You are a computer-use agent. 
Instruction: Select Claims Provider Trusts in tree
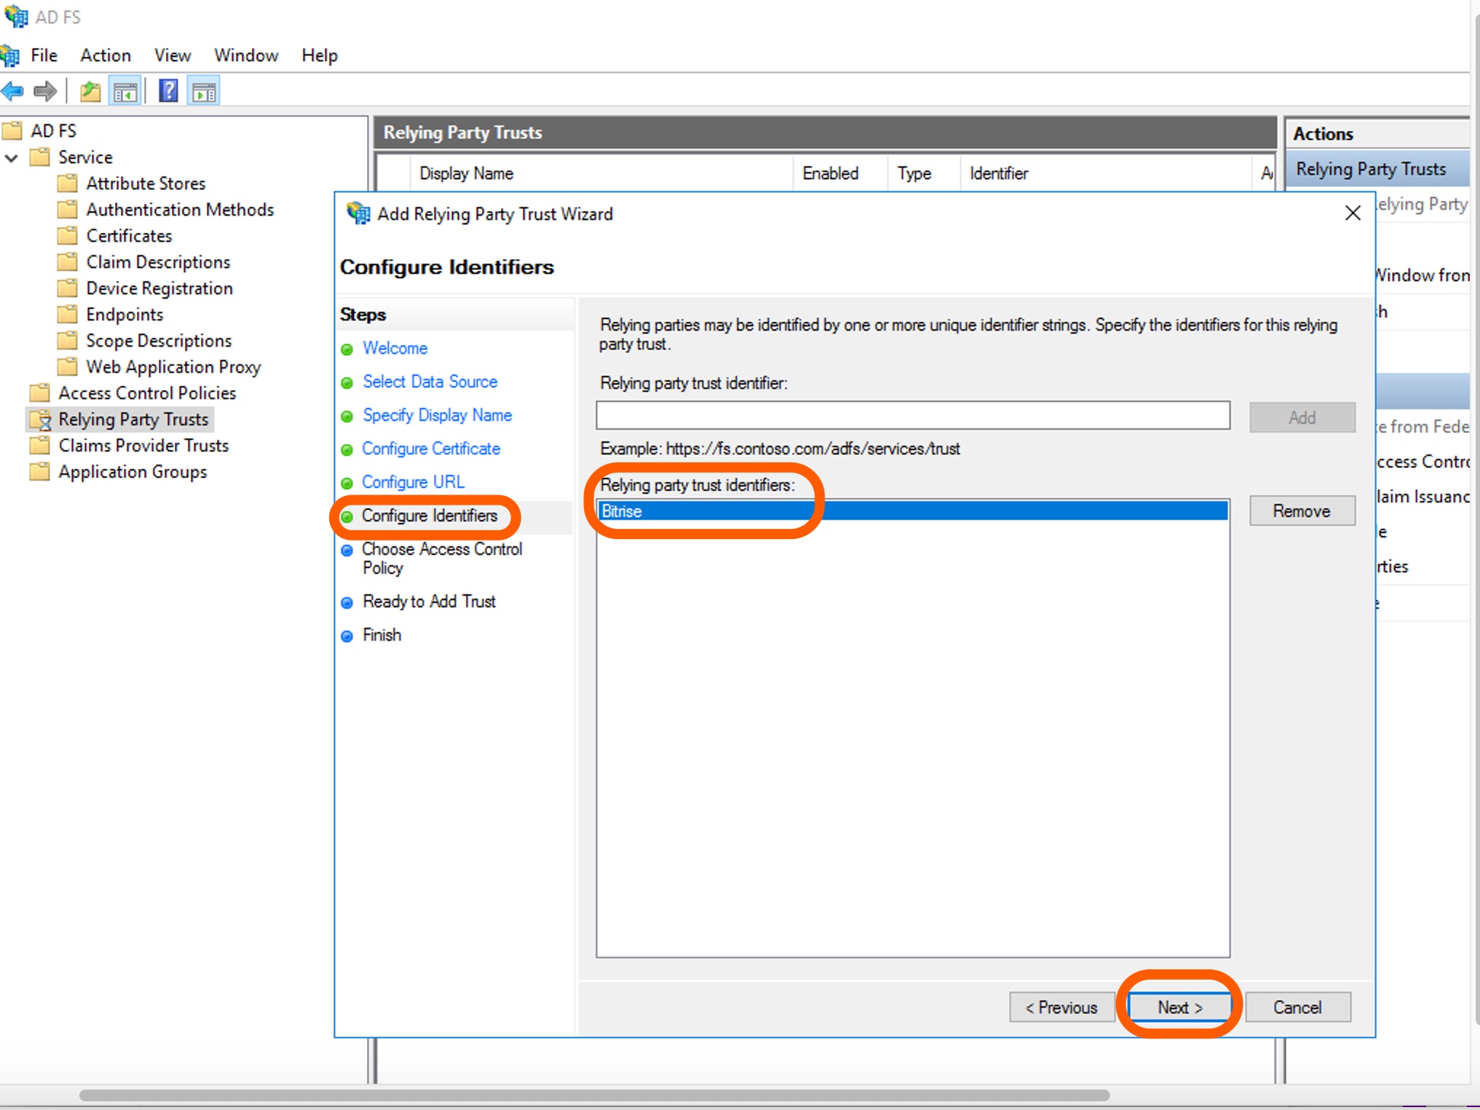coord(143,446)
